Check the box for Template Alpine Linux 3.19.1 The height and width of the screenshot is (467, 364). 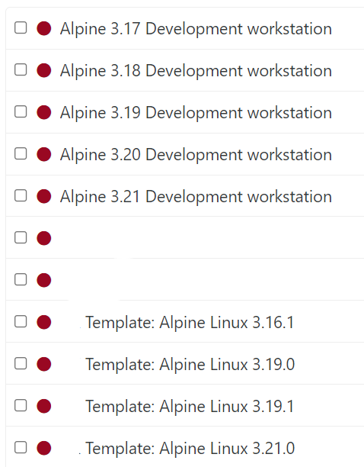pyautogui.click(x=21, y=405)
